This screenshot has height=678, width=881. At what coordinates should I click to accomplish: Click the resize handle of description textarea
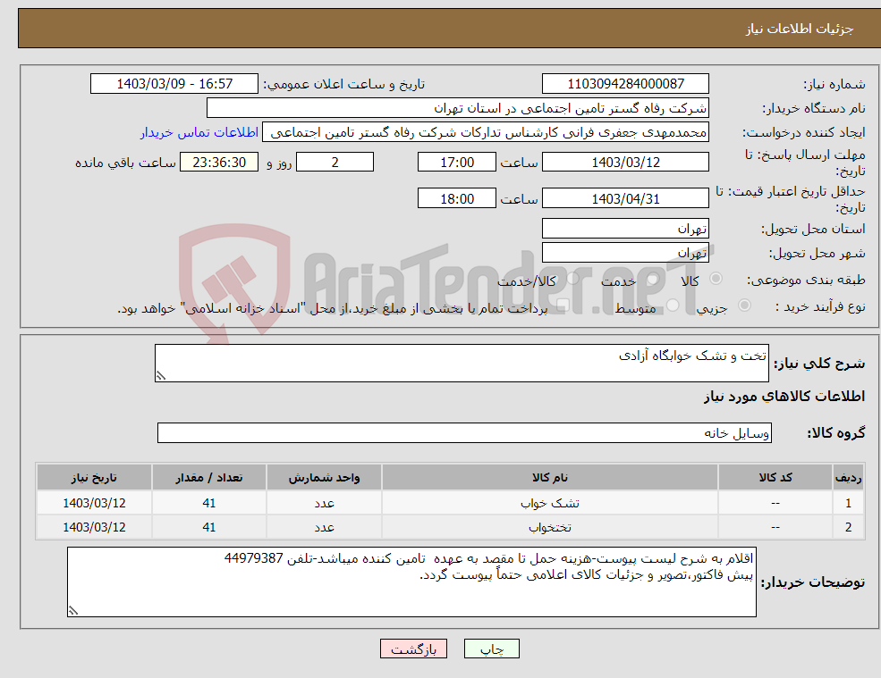coord(161,376)
